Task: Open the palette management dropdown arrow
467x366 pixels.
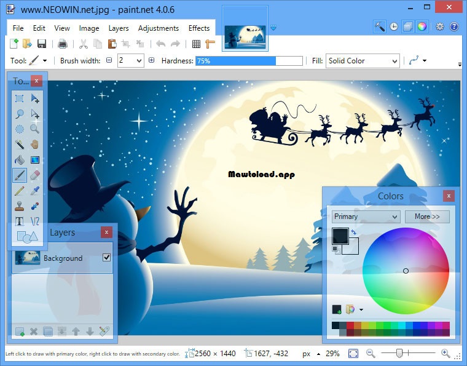Action: [x=361, y=309]
